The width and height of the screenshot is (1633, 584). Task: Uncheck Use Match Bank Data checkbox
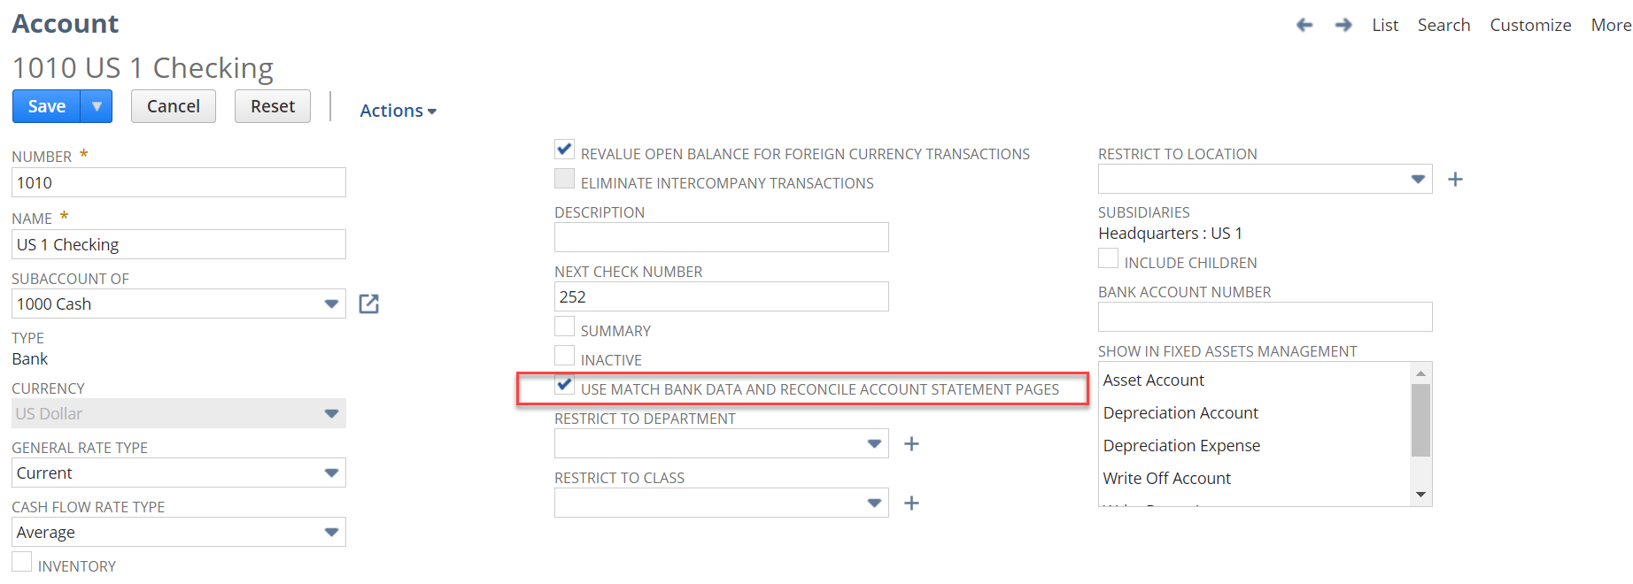click(564, 385)
